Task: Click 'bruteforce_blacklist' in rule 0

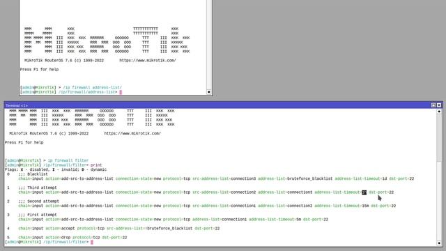Action: [309, 178]
